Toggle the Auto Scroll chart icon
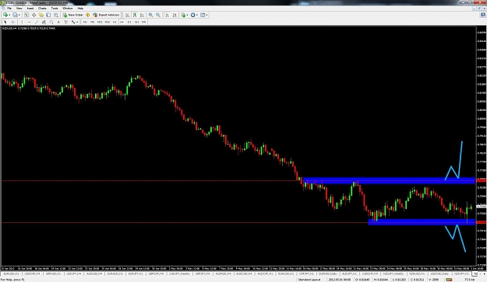487x282 pixels. point(167,15)
